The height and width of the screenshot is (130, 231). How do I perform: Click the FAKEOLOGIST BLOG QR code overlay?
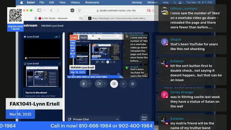tap(15, 19)
